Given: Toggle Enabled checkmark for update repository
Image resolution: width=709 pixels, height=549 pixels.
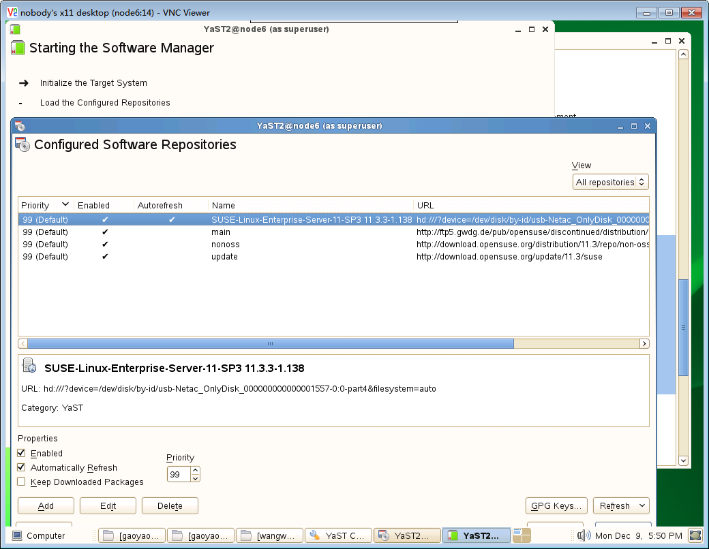Looking at the screenshot, I should [x=105, y=256].
